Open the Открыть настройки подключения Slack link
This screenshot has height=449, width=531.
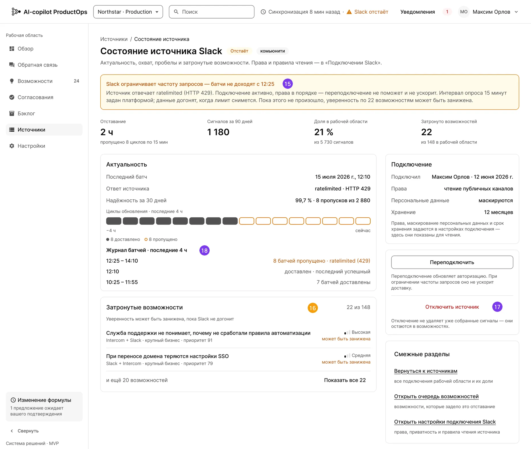[x=445, y=422]
